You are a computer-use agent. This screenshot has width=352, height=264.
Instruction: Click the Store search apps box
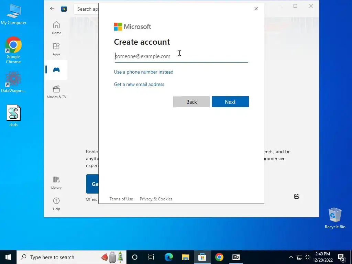tap(86, 9)
